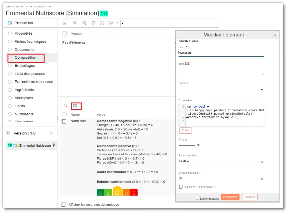Check the Calcul en multi-niveaux box

pos(181,187)
